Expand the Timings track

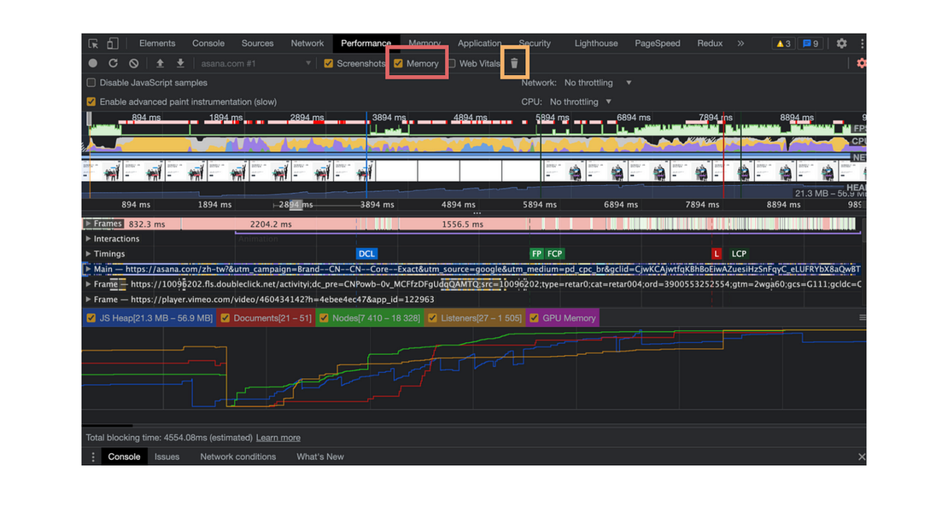[88, 253]
